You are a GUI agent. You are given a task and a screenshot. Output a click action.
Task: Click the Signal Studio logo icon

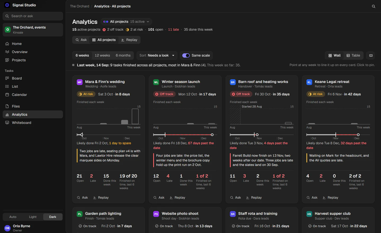(7, 5)
